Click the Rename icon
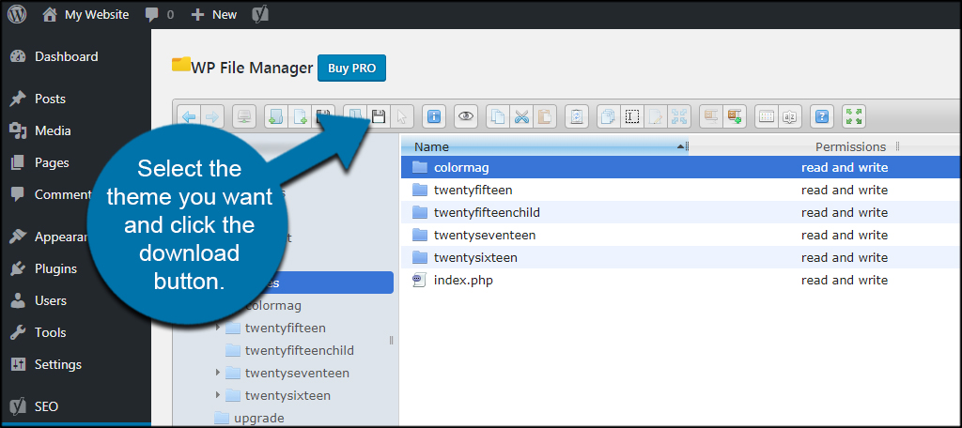 pyautogui.click(x=631, y=115)
